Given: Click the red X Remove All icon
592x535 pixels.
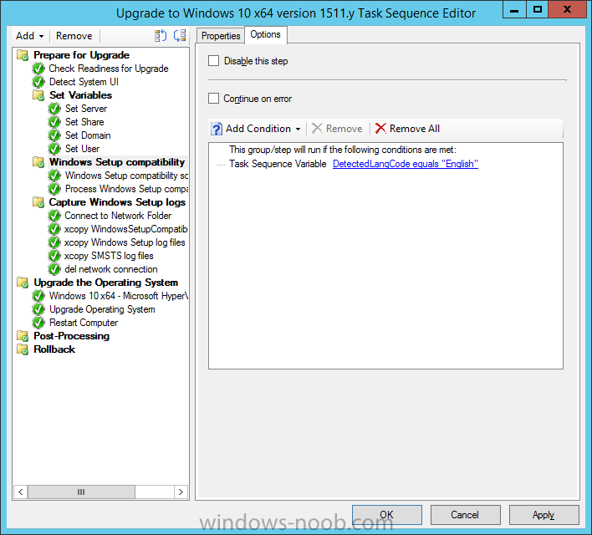Looking at the screenshot, I should (380, 129).
